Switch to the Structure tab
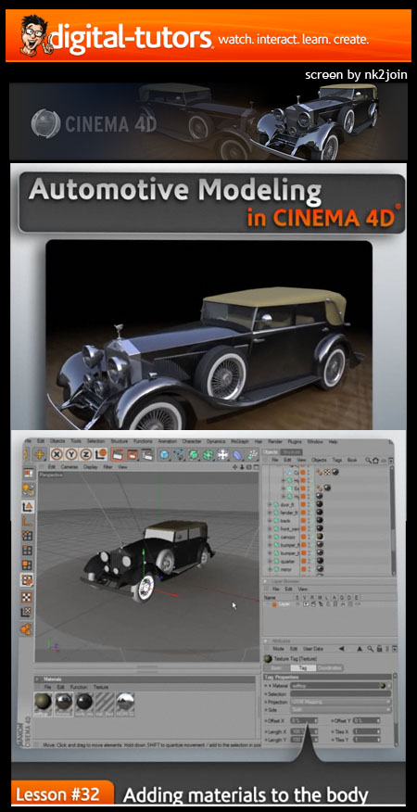417x812 pixels. [x=292, y=451]
